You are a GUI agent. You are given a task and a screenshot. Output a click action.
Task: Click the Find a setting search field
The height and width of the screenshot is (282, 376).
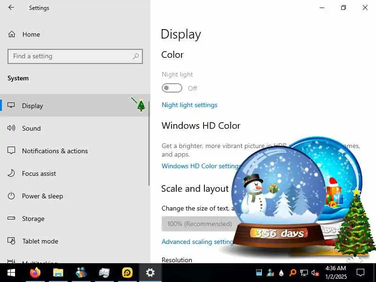(x=75, y=56)
